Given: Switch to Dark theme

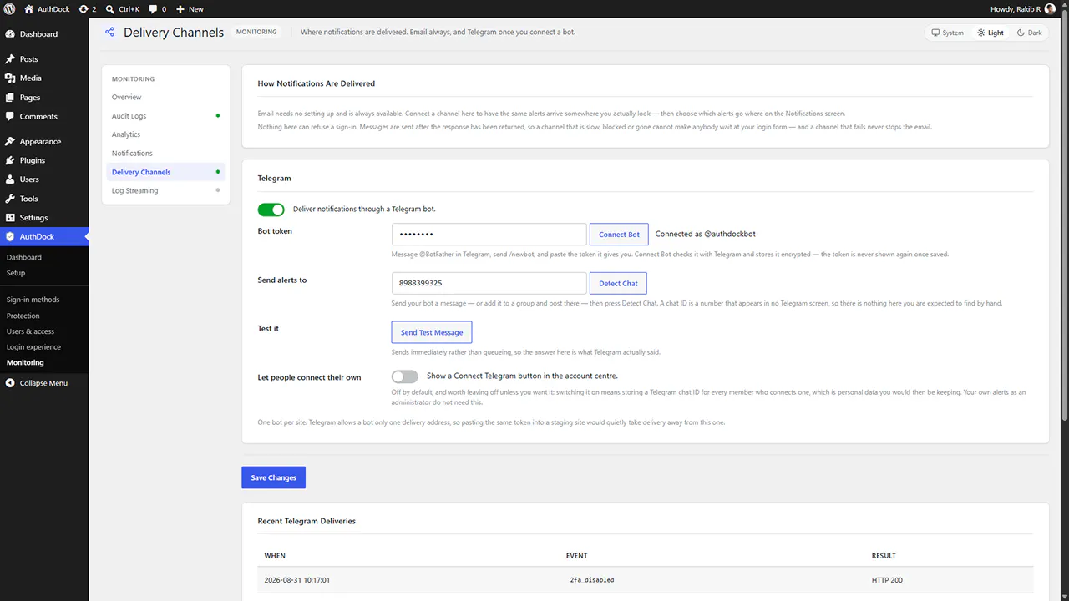Looking at the screenshot, I should pos(1030,33).
